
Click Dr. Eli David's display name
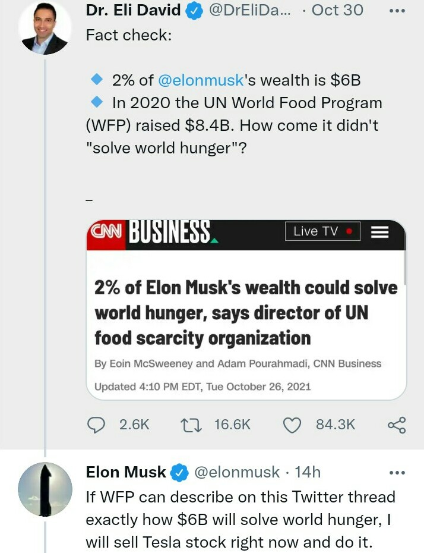coord(133,10)
